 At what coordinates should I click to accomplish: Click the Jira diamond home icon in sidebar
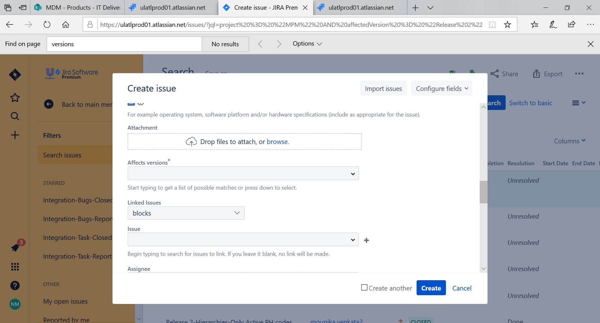(x=15, y=75)
